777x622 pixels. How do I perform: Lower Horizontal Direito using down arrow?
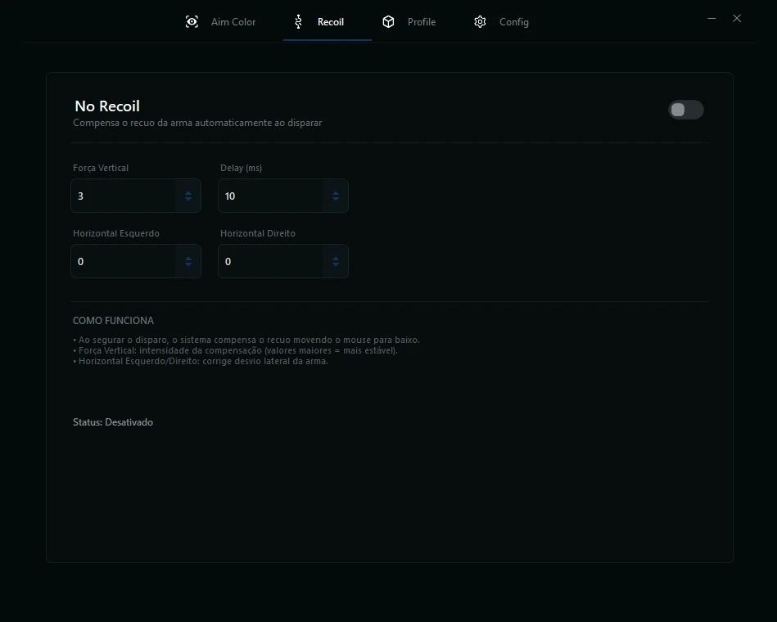click(336, 264)
